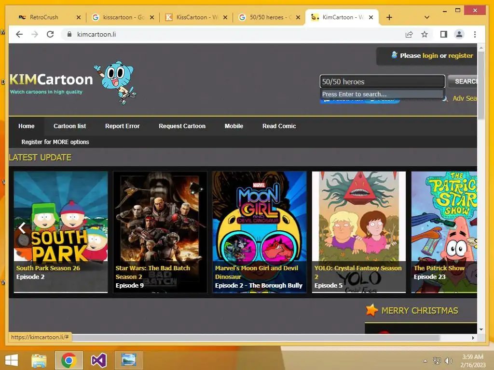Click the SEARCH button
The image size is (494, 370).
click(463, 81)
